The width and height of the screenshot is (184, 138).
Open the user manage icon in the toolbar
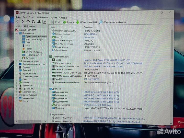tap(39, 21)
